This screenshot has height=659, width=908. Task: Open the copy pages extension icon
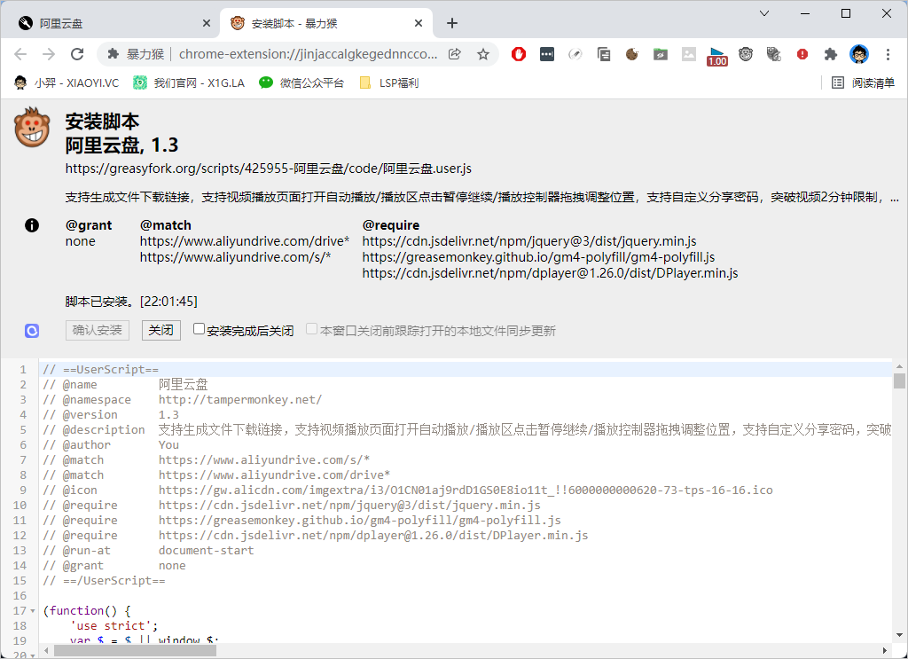(603, 54)
